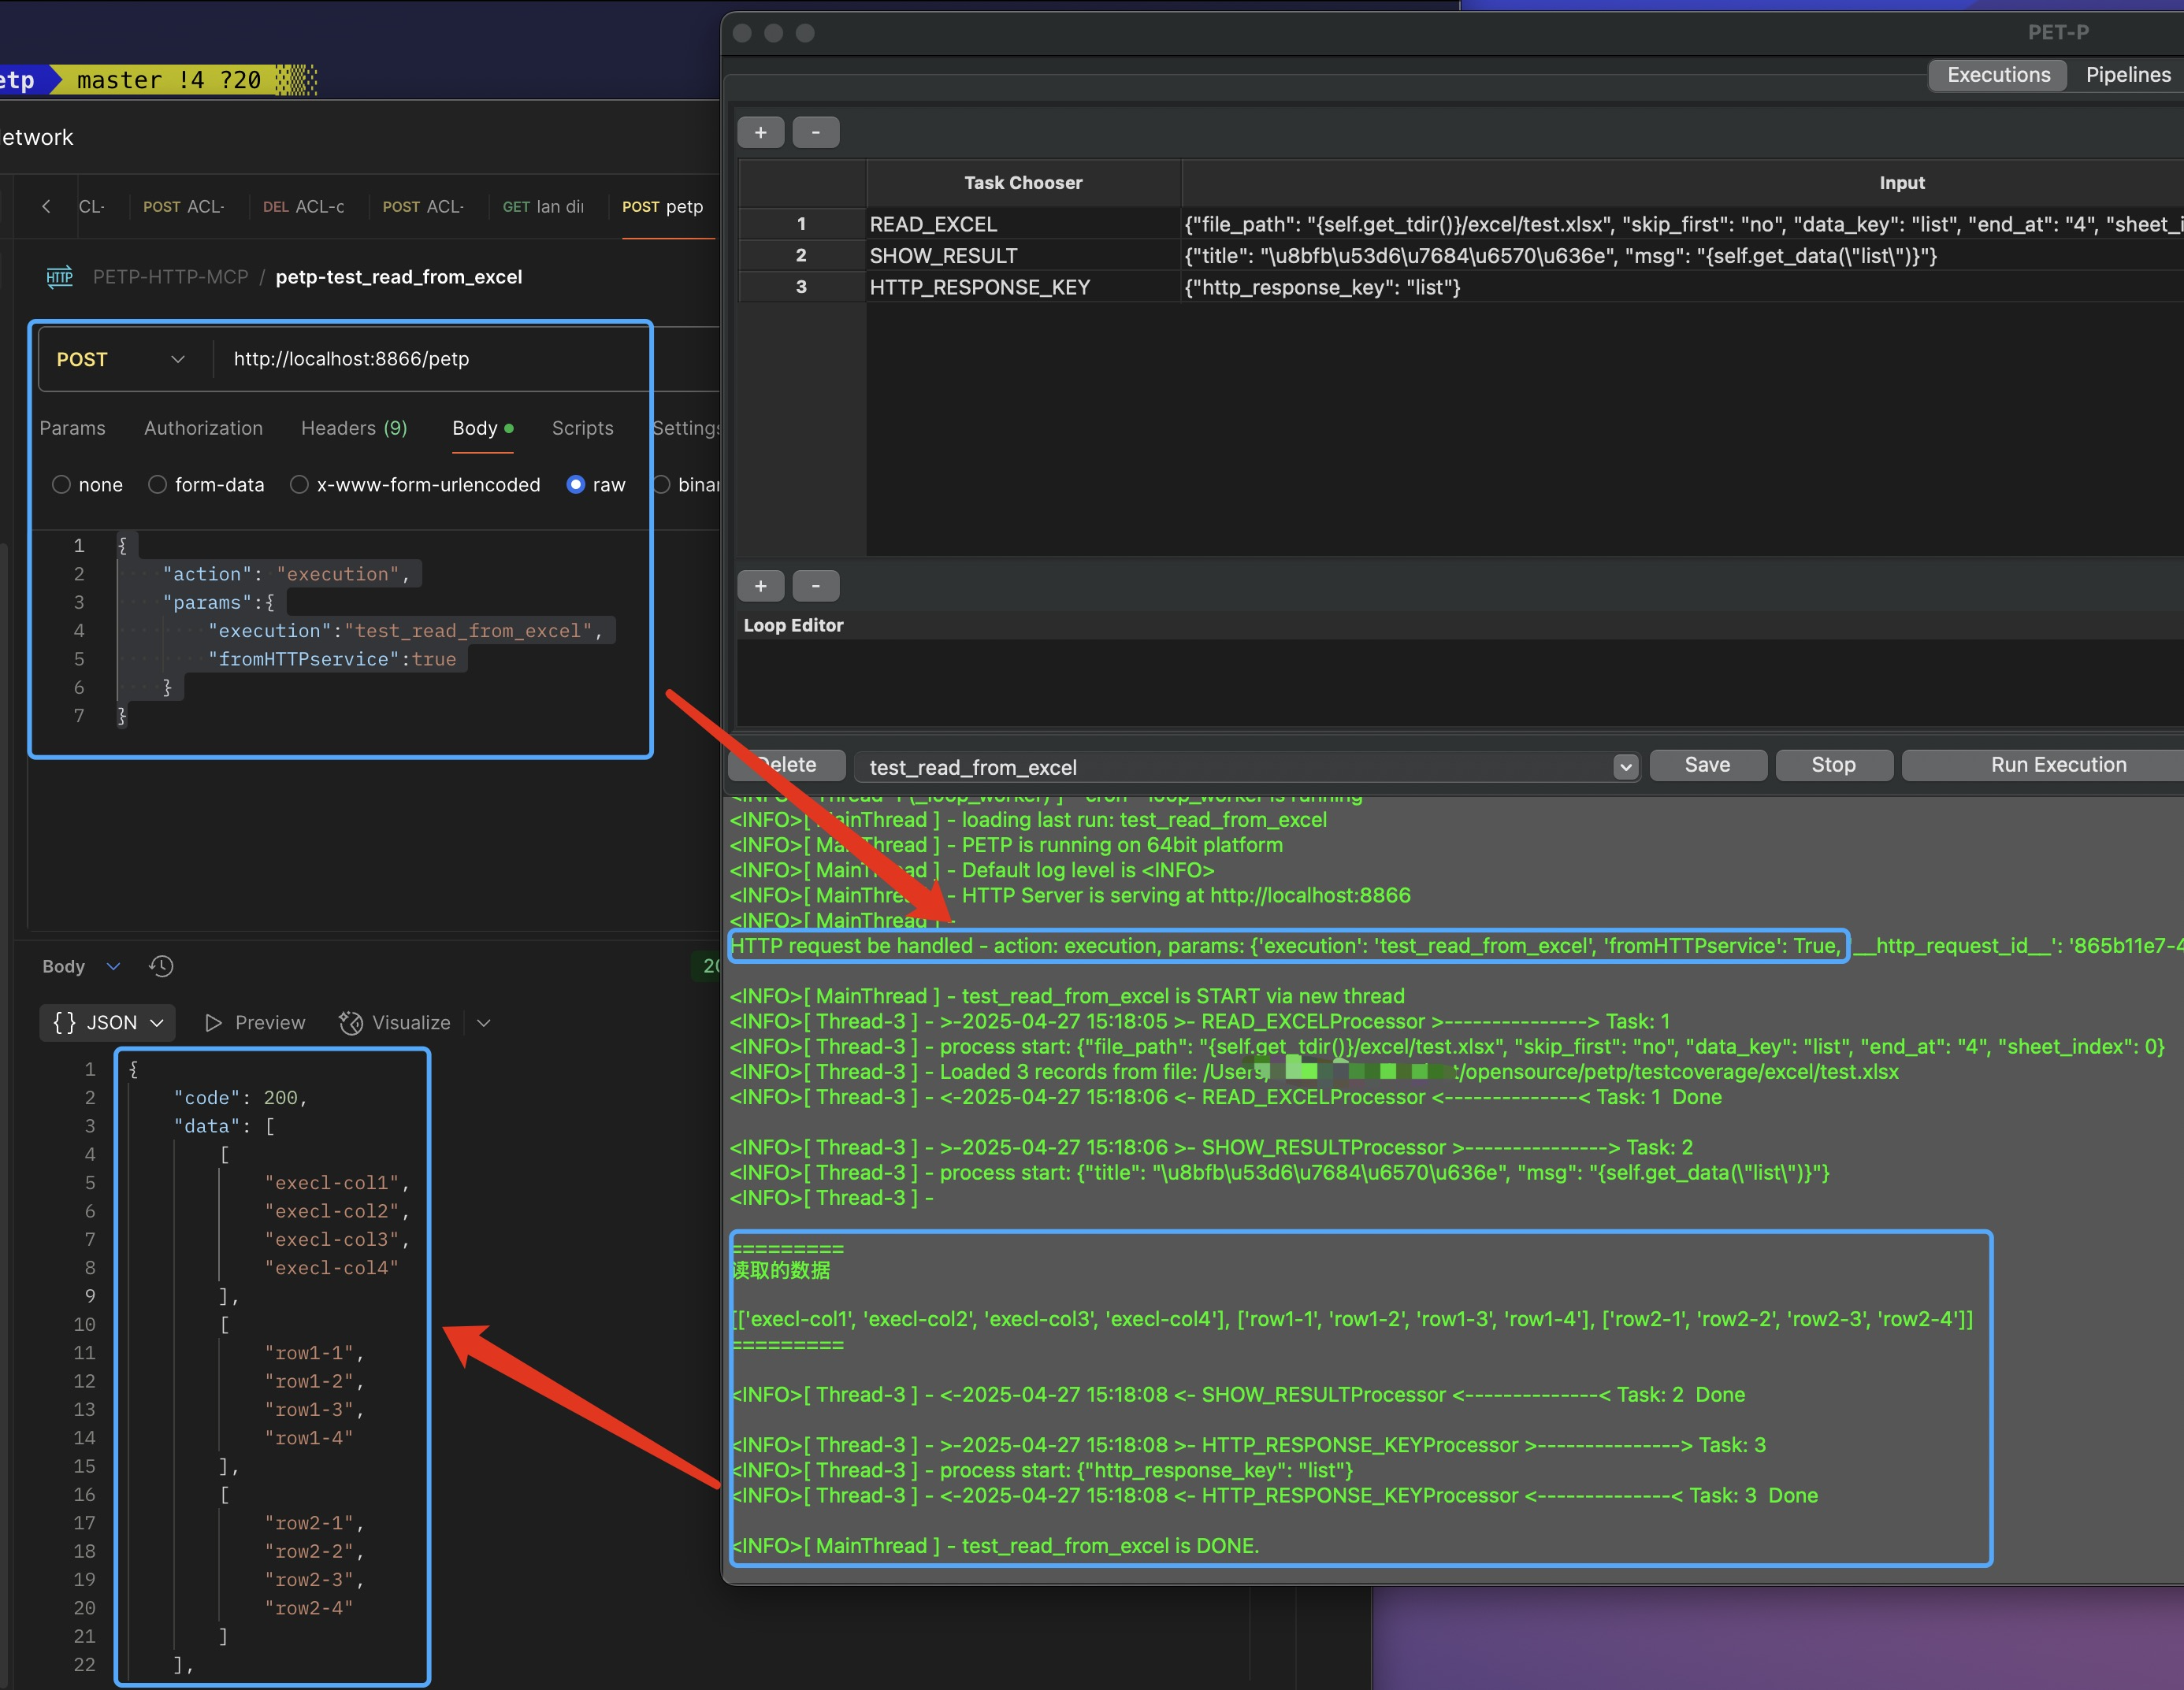The image size is (2184, 1690).
Task: Select the form-data radio option
Action: tap(158, 484)
